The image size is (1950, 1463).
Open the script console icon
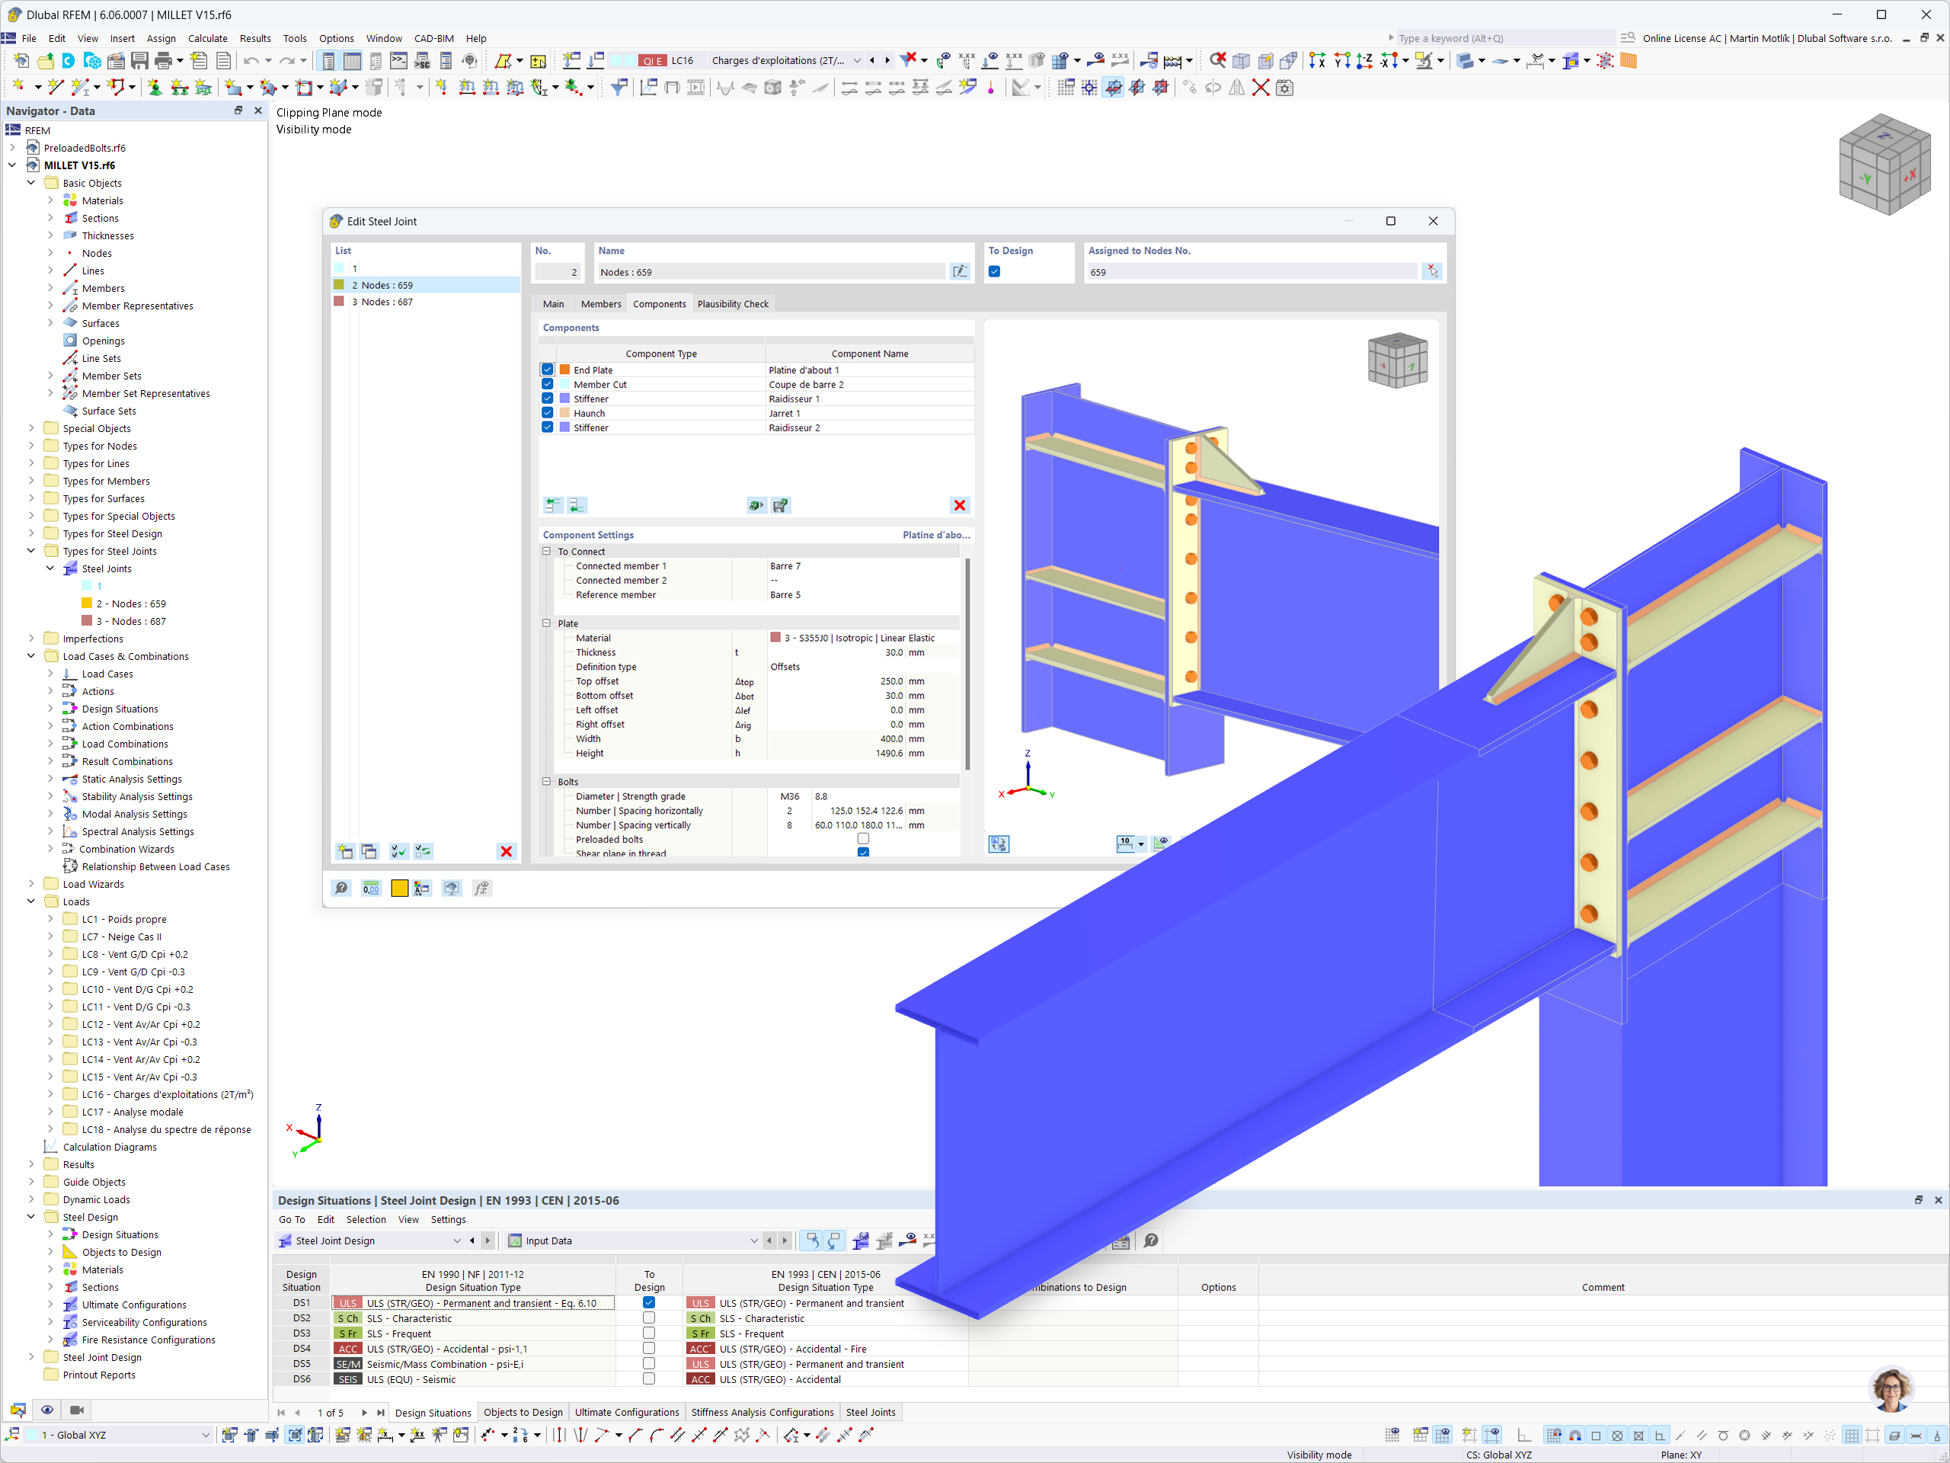coord(398,61)
